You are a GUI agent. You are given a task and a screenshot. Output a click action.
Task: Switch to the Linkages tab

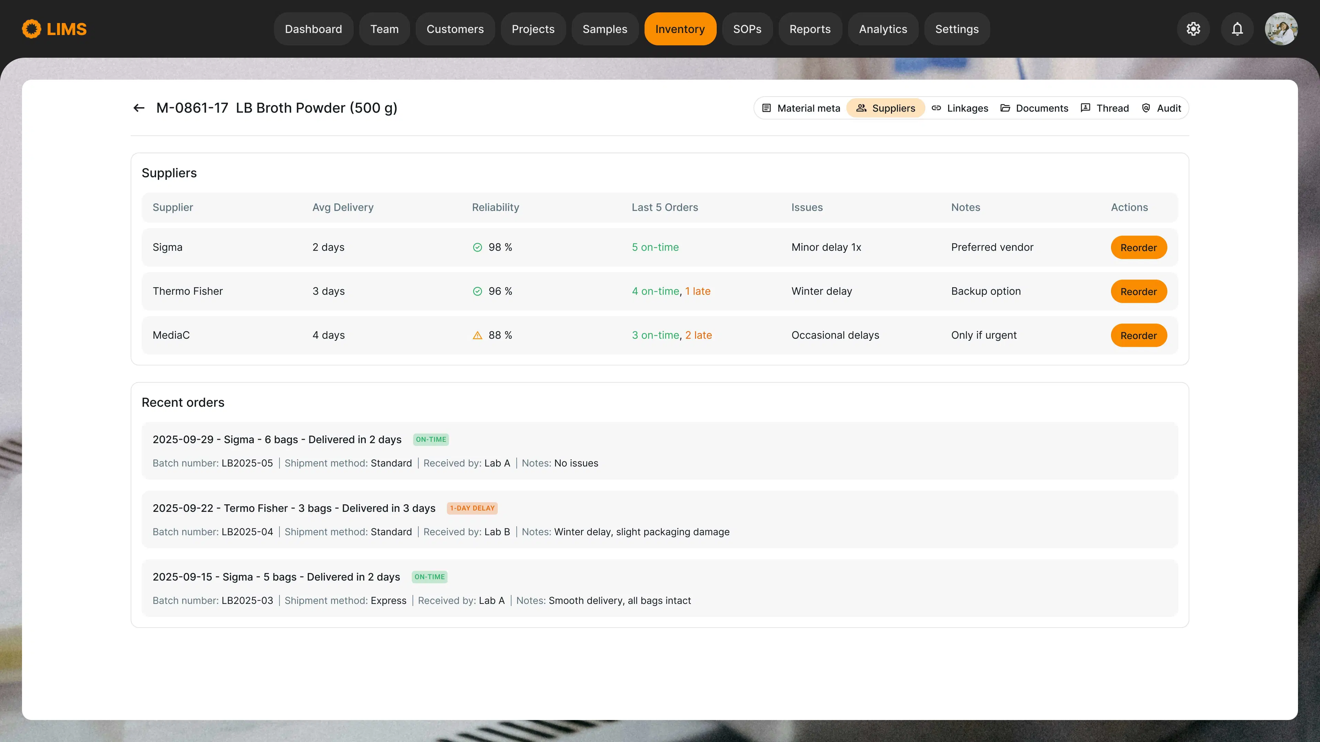[960, 108]
